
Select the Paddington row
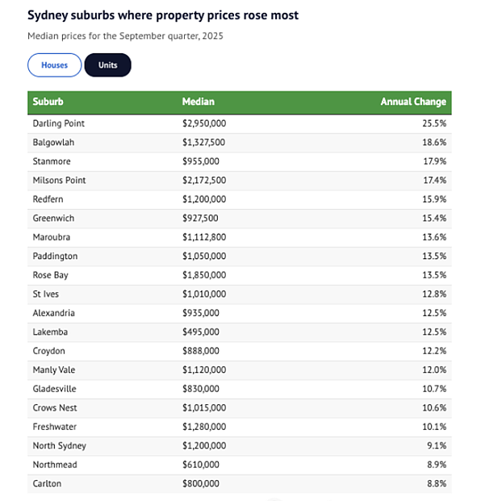[x=240, y=257]
